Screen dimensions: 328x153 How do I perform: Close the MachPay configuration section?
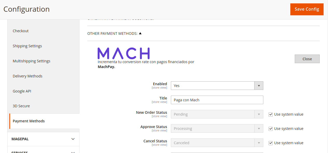coord(307,59)
